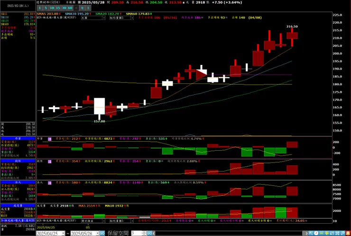This screenshot has width=351, height=236.
Task: Select the 法人 blue panel header
Action: pyautogui.click(x=18, y=182)
